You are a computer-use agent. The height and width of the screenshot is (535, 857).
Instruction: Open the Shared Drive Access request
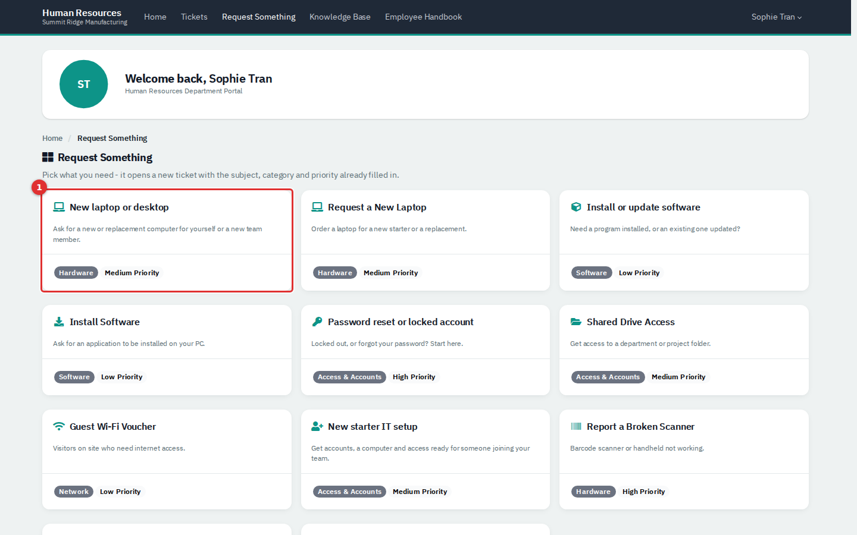tap(684, 350)
